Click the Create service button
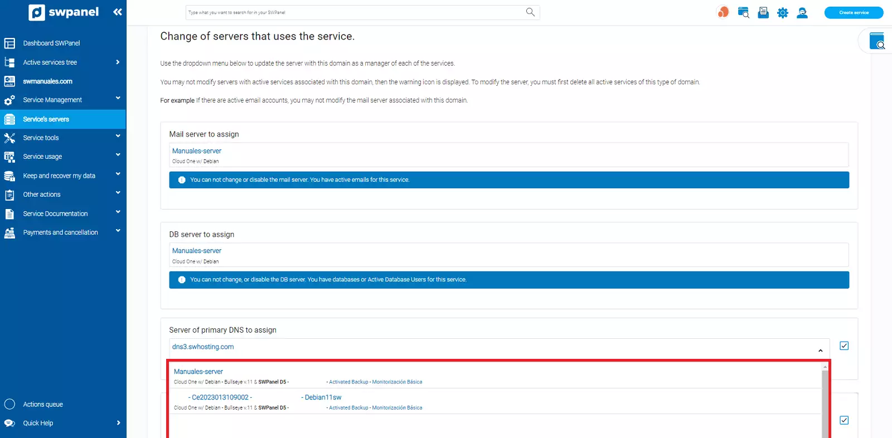This screenshot has width=892, height=438. click(x=854, y=12)
